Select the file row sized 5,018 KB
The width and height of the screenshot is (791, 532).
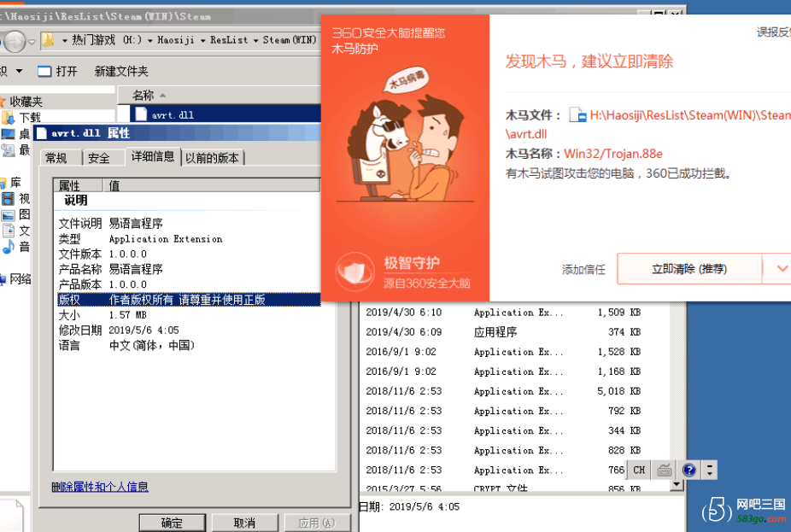tap(514, 391)
